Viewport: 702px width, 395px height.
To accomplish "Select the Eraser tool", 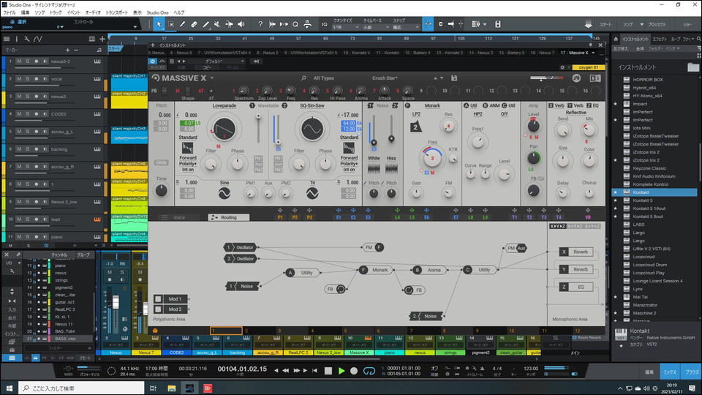I will (194, 24).
